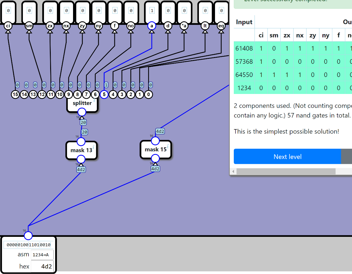
Task: Select the nx output pin
Action: click(x=66, y=26)
